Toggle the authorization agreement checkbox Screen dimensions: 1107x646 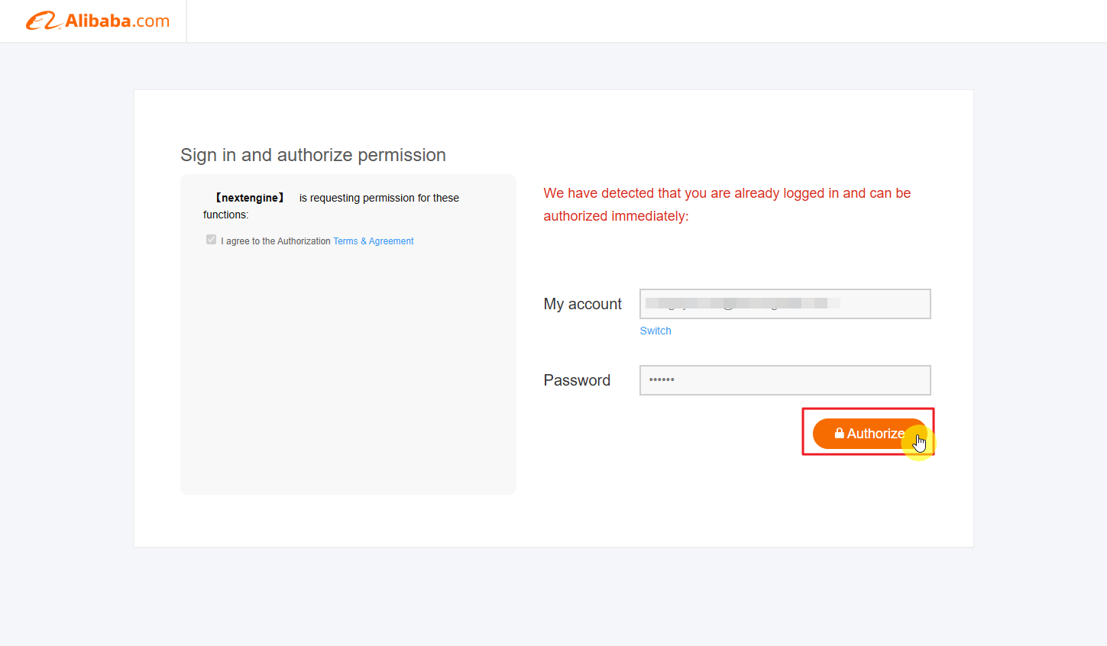pos(212,240)
